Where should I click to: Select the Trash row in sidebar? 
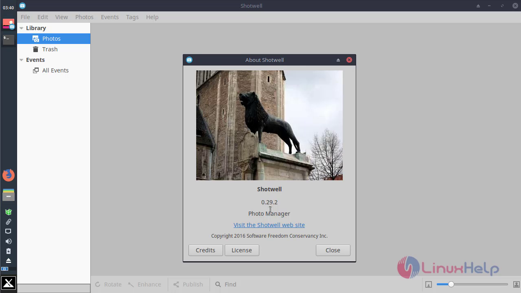tap(54, 49)
